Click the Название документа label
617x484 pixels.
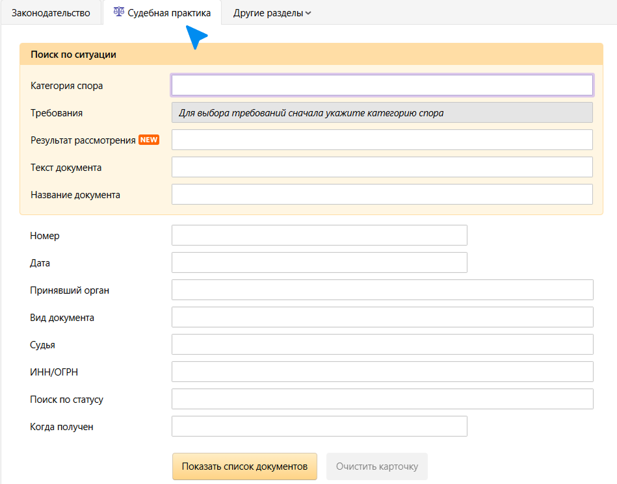(75, 195)
